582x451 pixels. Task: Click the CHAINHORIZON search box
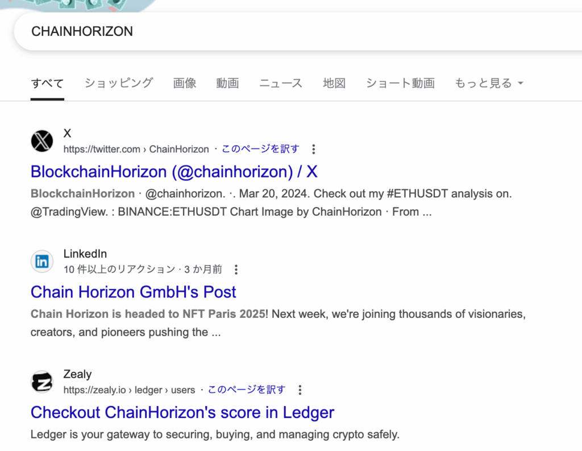pyautogui.click(x=297, y=31)
